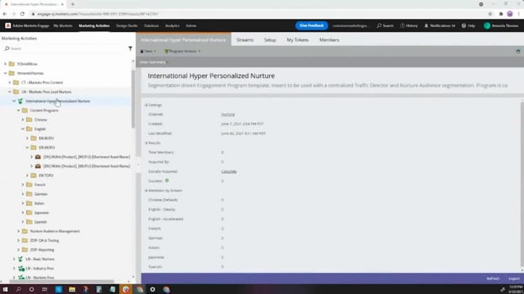
Task: Click the Adobe Marketo Engage logo
Action: point(8,26)
